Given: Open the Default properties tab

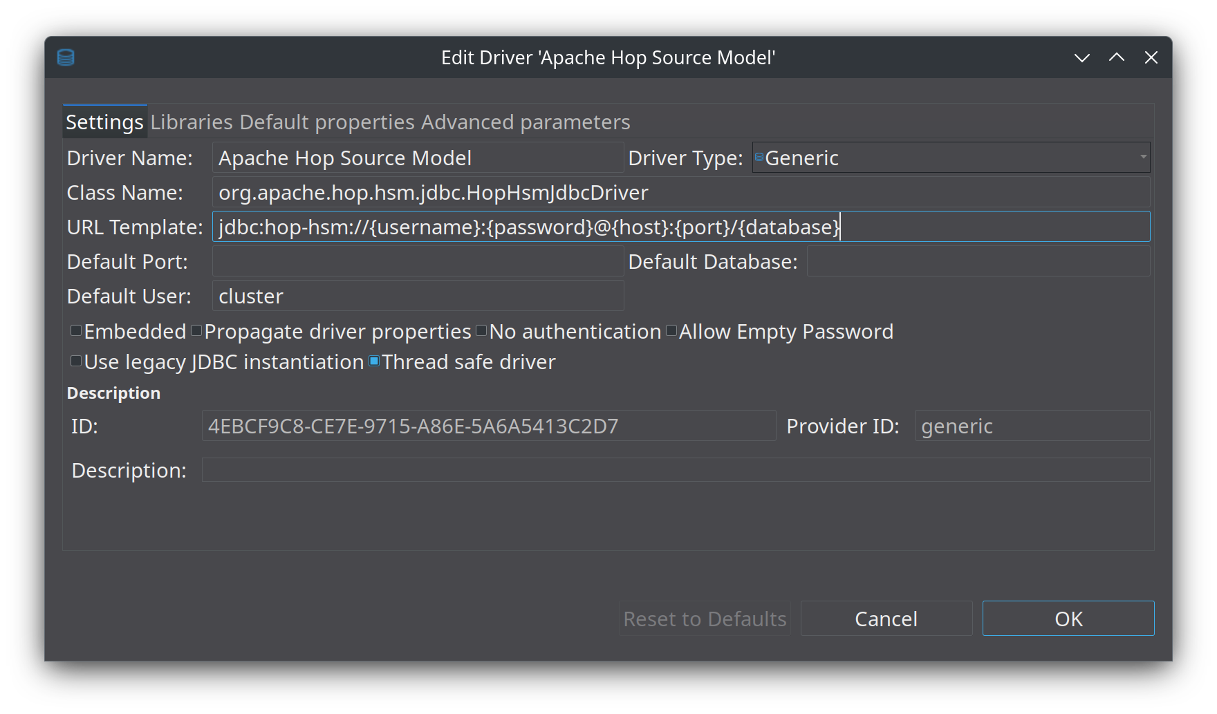Looking at the screenshot, I should (x=326, y=122).
